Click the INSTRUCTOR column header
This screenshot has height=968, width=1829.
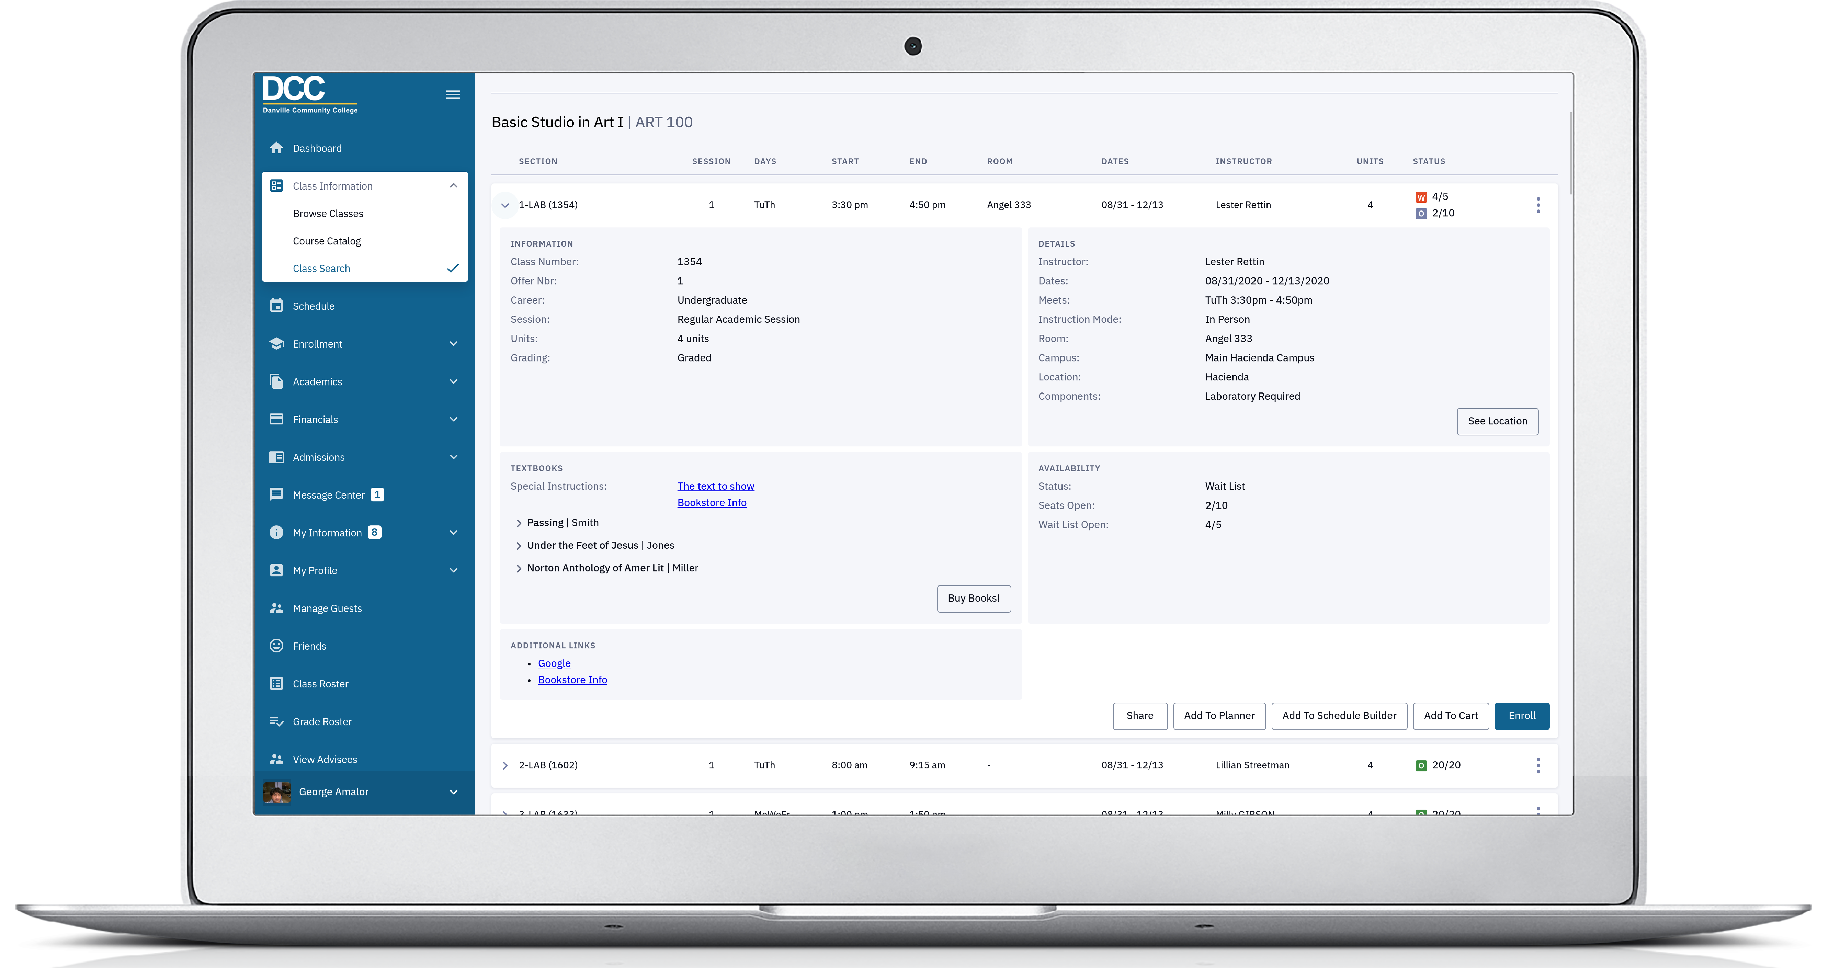(1243, 161)
